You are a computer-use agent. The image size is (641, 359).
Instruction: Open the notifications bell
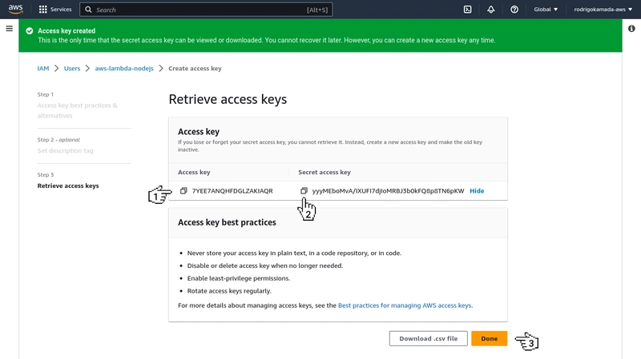tap(490, 10)
